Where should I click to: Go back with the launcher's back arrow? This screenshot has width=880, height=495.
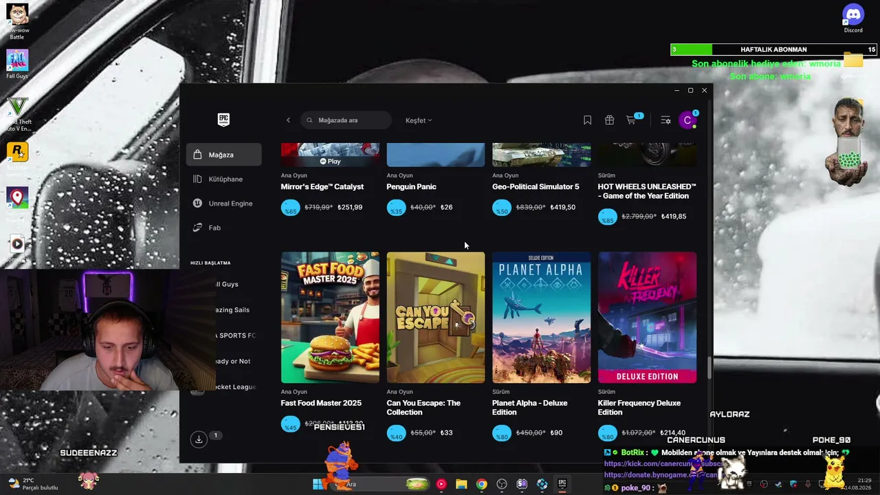point(288,120)
